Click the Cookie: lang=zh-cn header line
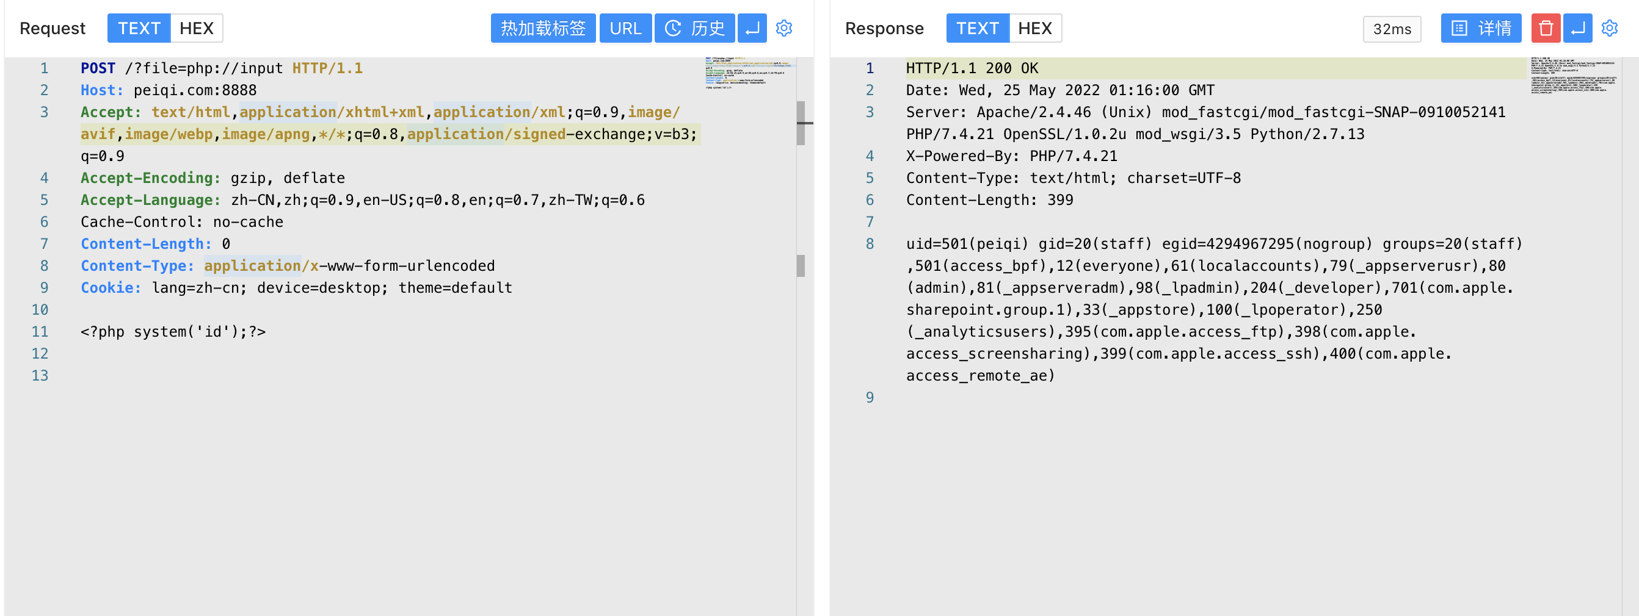The width and height of the screenshot is (1639, 616). [297, 288]
